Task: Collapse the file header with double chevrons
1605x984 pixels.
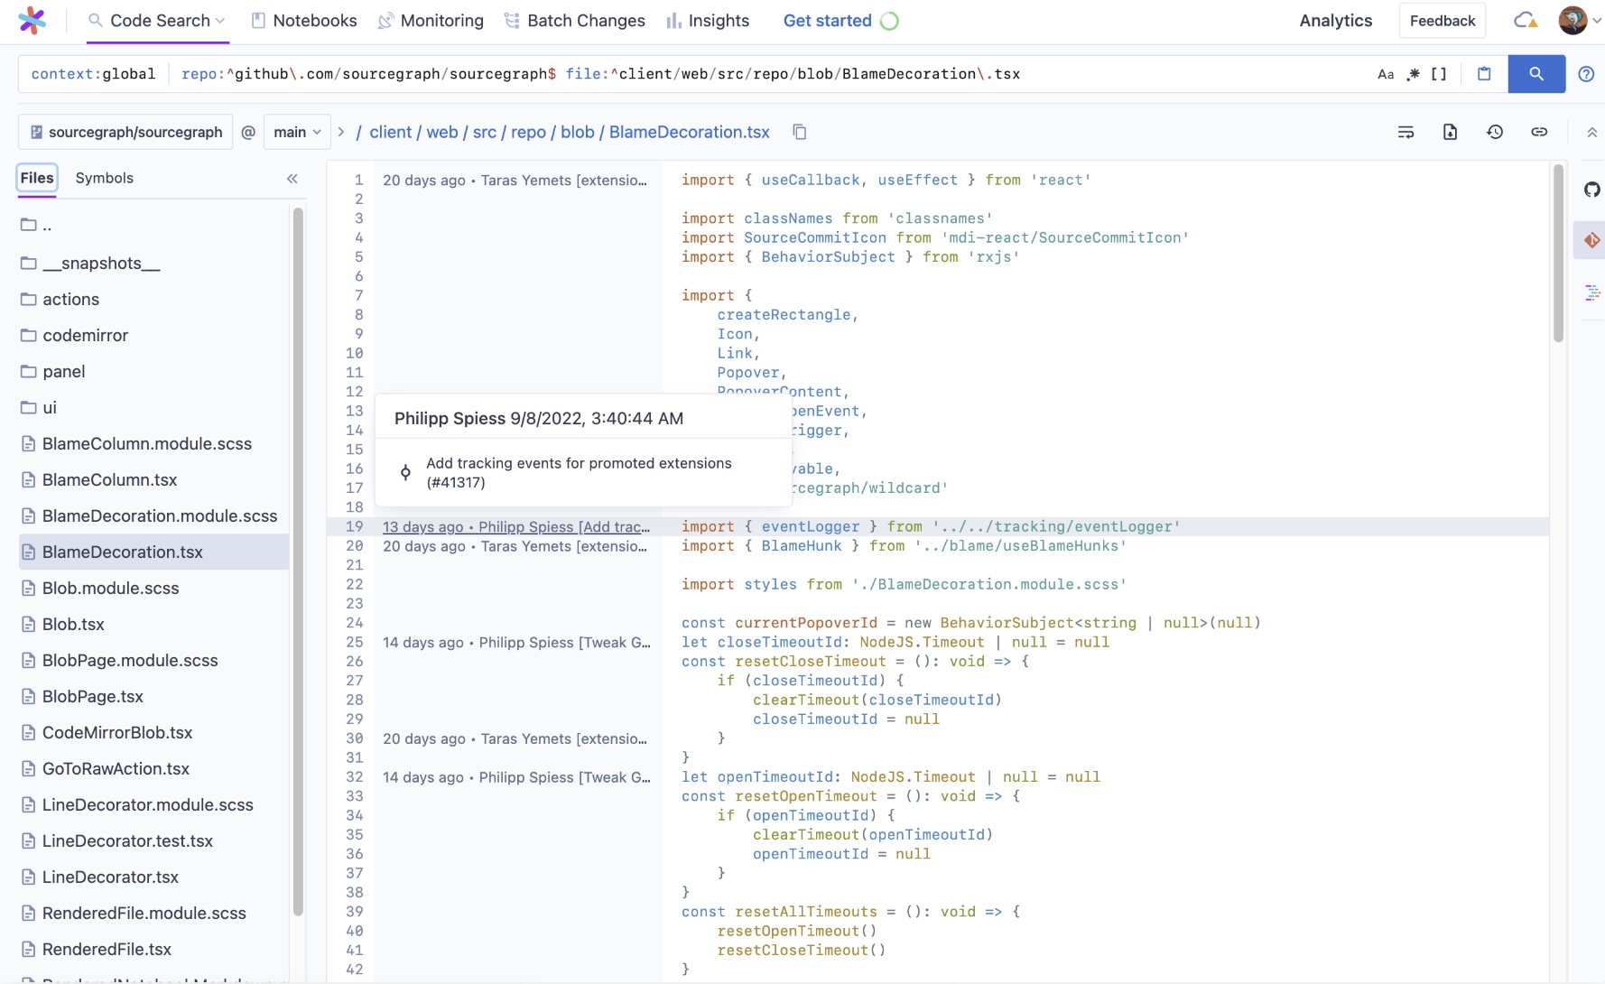Action: [1592, 132]
